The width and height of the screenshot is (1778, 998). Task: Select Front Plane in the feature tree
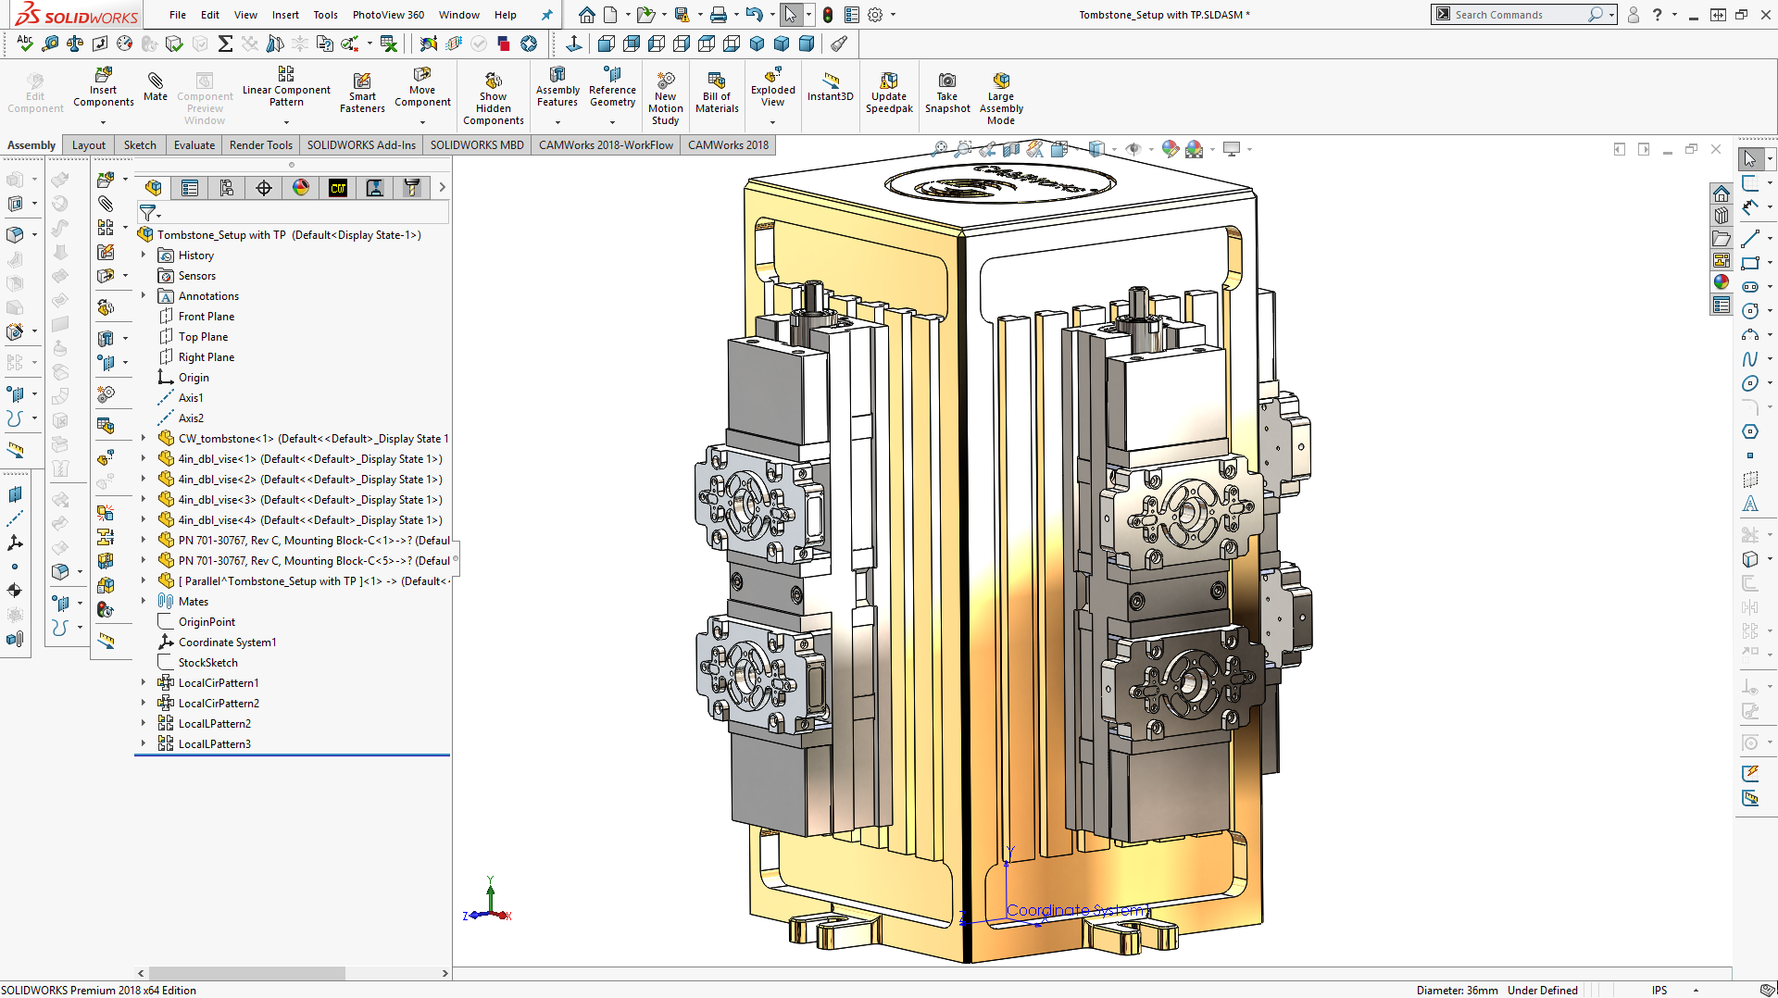point(206,317)
